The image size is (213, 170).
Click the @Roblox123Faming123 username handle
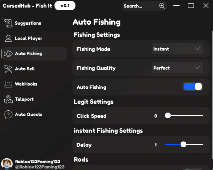[40, 167]
